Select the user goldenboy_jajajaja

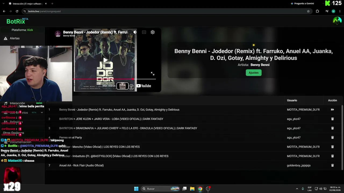click(299, 165)
